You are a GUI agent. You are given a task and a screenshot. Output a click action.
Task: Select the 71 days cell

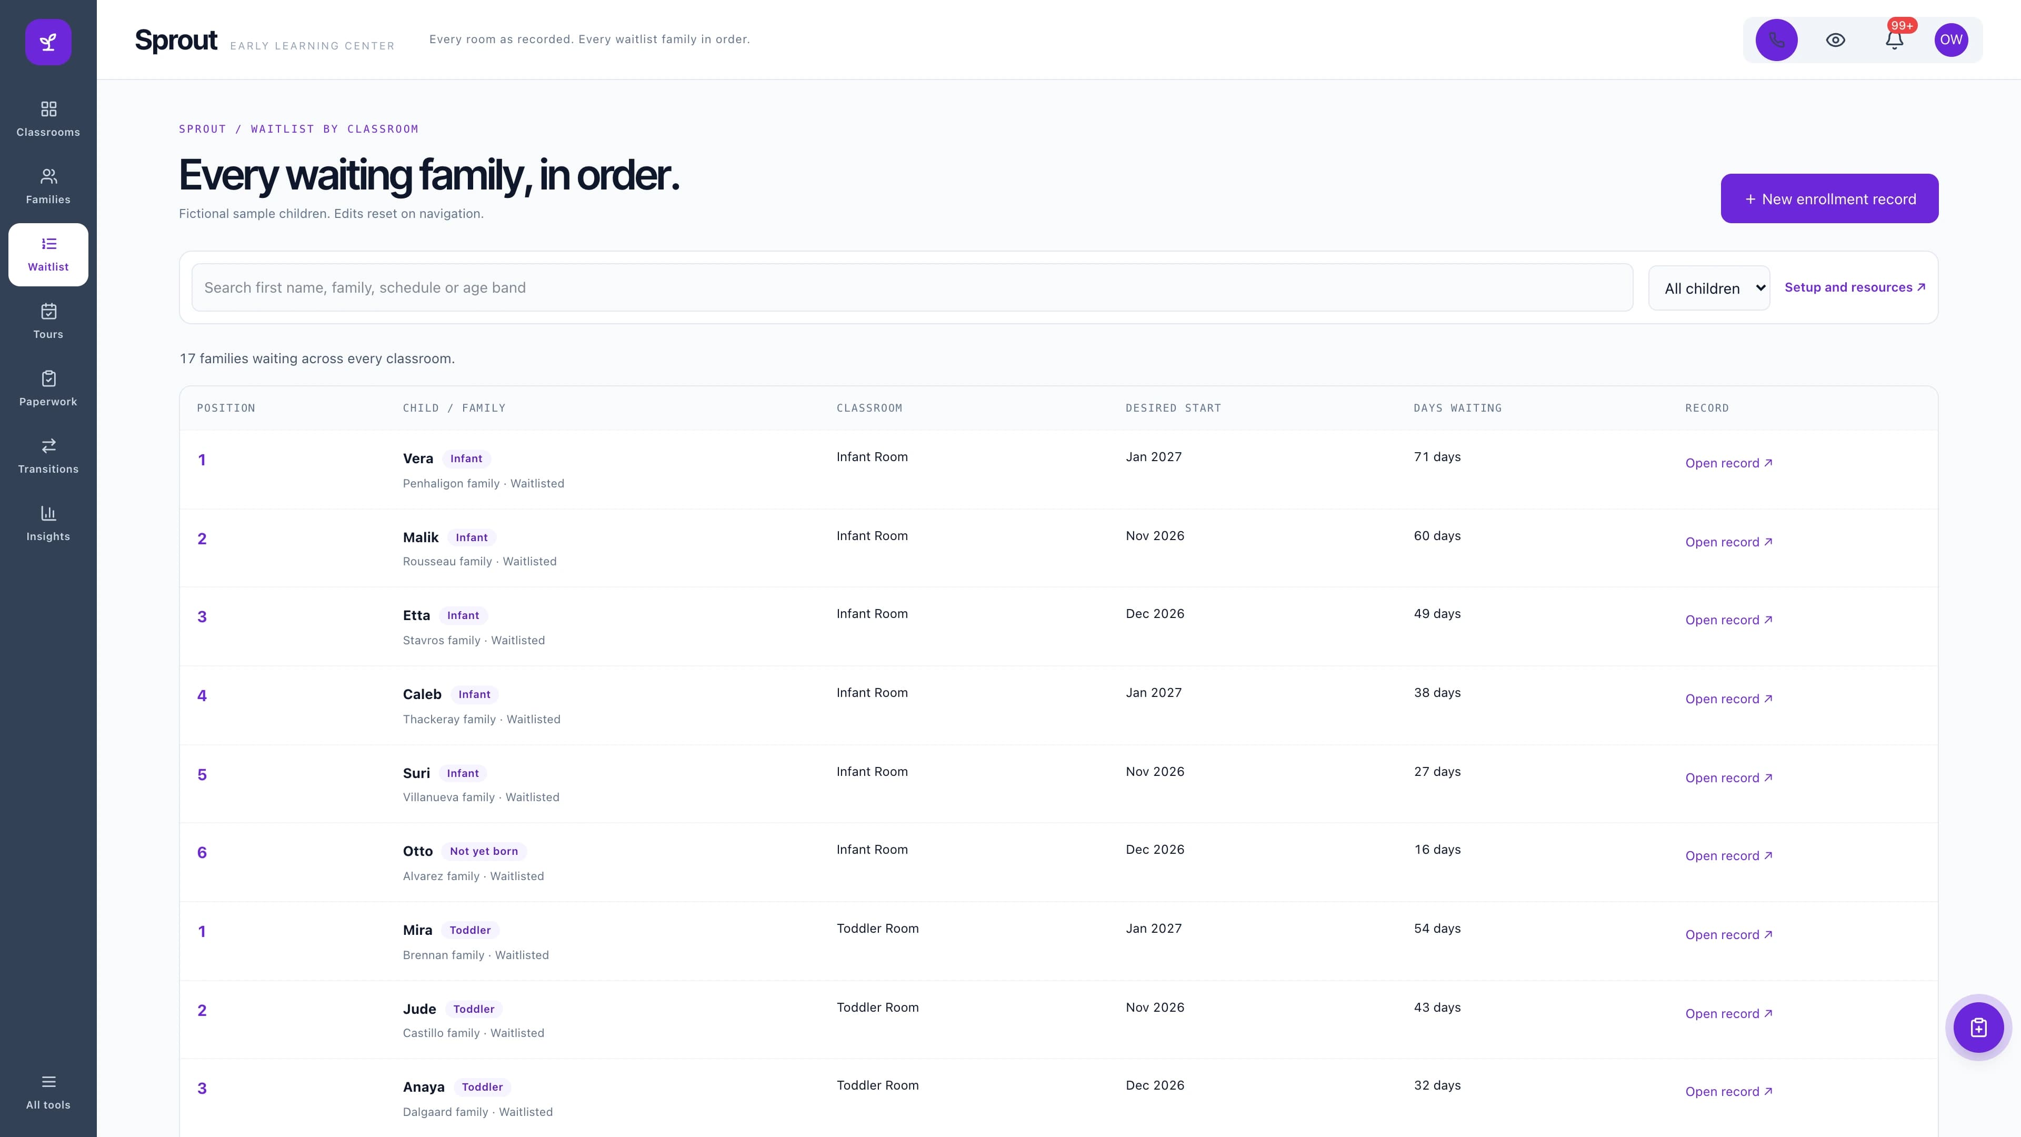pyautogui.click(x=1437, y=457)
